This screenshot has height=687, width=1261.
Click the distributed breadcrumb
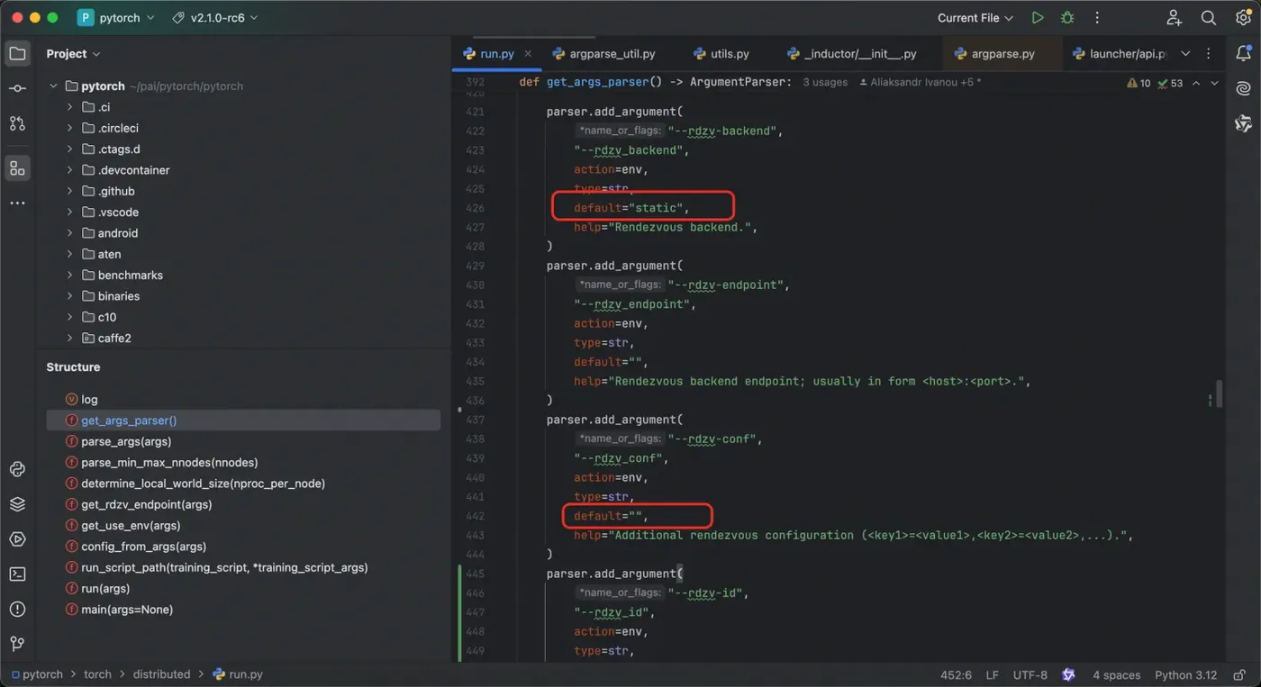point(162,674)
